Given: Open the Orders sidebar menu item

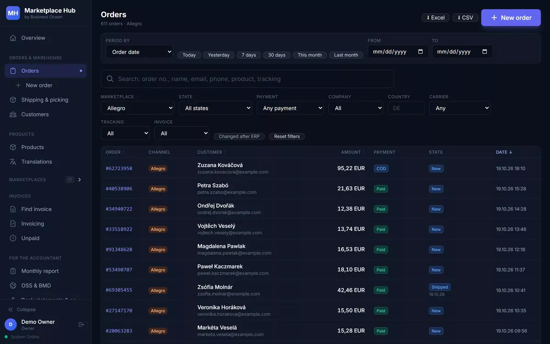Looking at the screenshot, I should pos(46,71).
